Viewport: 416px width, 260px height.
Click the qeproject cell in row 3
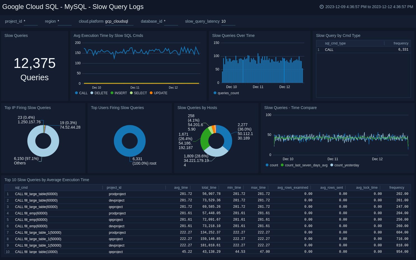pyautogui.click(x=116, y=207)
